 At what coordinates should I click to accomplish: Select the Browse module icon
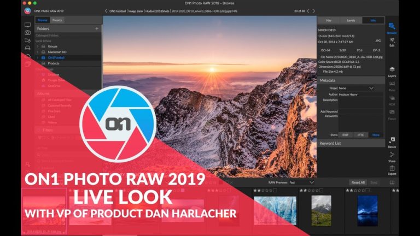point(392,26)
